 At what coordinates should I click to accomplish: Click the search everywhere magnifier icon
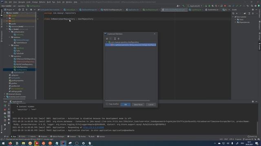click(252, 6)
